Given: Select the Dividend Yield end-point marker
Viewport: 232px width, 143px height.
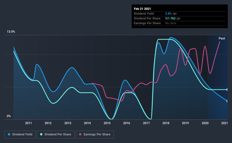Looking at the screenshot, I should [x=227, y=101].
